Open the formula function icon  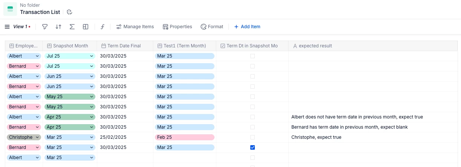coord(102,27)
